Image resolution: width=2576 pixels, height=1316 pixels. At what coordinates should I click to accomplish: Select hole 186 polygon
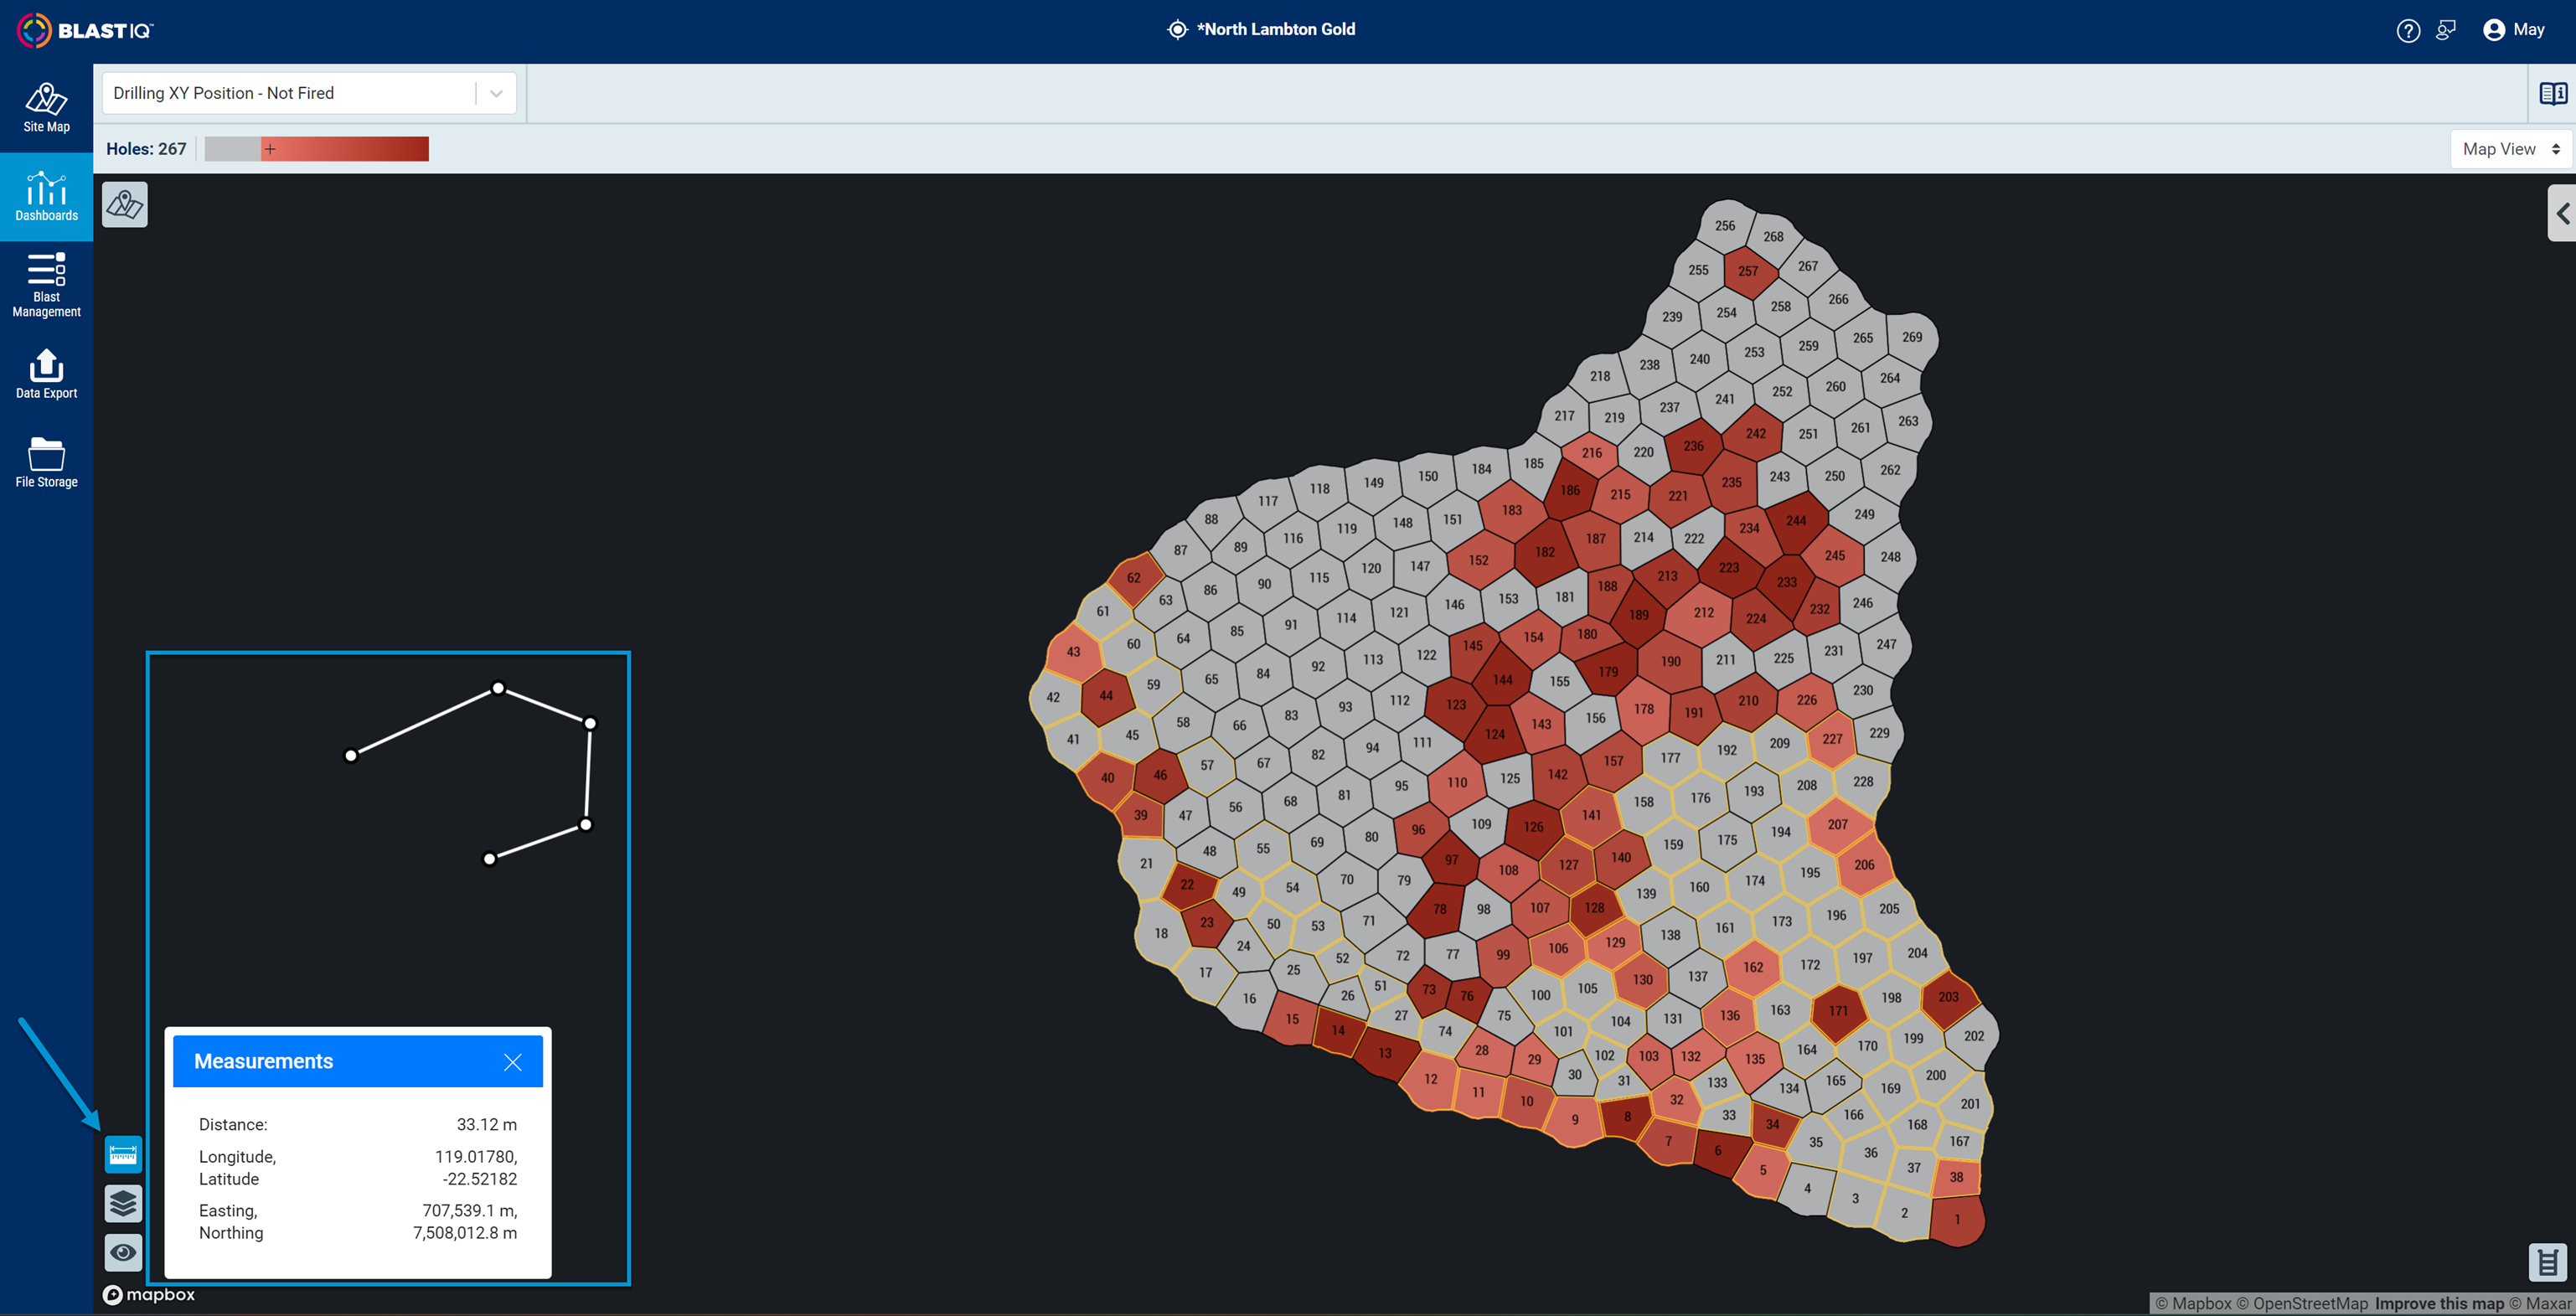click(1570, 490)
